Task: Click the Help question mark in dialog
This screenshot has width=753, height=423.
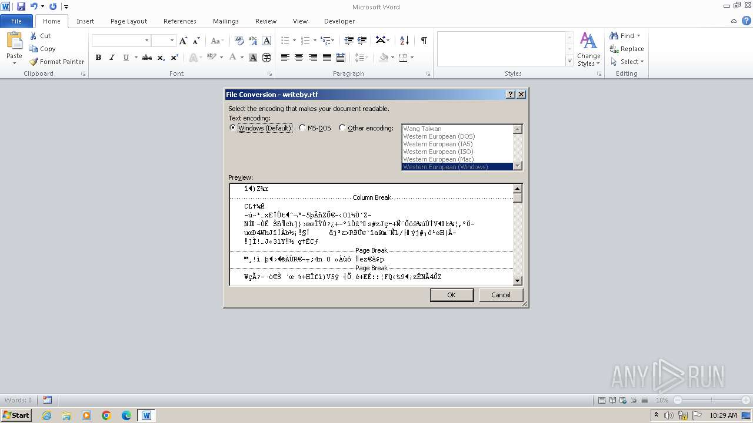Action: (x=510, y=94)
